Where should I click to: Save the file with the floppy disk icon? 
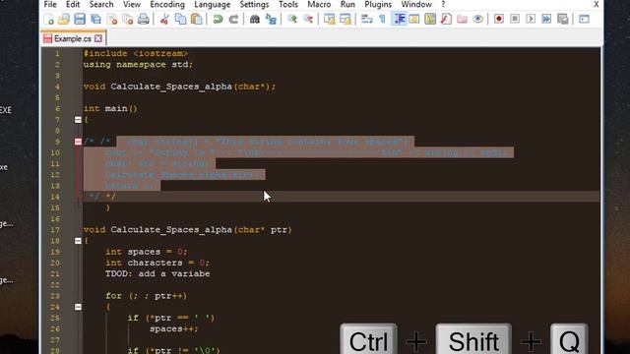click(80, 19)
